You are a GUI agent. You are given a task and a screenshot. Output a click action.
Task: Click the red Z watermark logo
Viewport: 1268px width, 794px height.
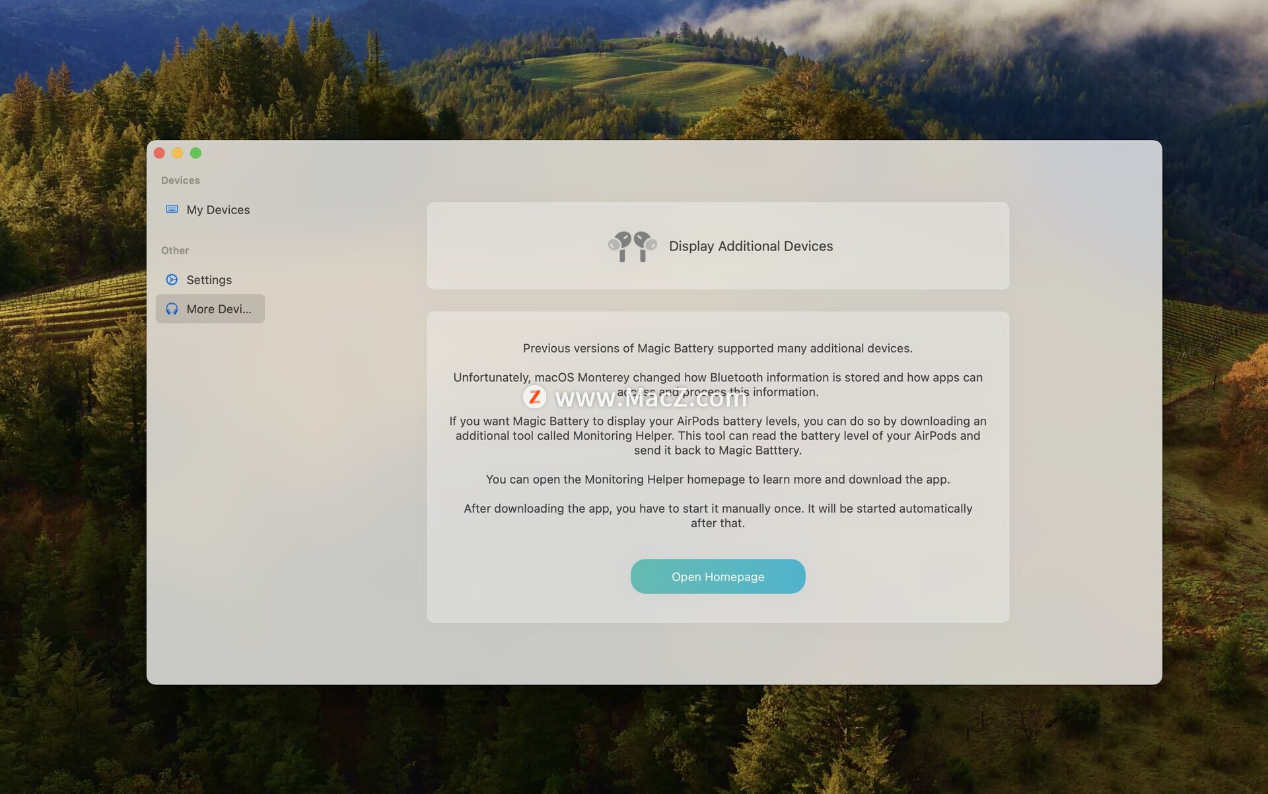tap(534, 397)
